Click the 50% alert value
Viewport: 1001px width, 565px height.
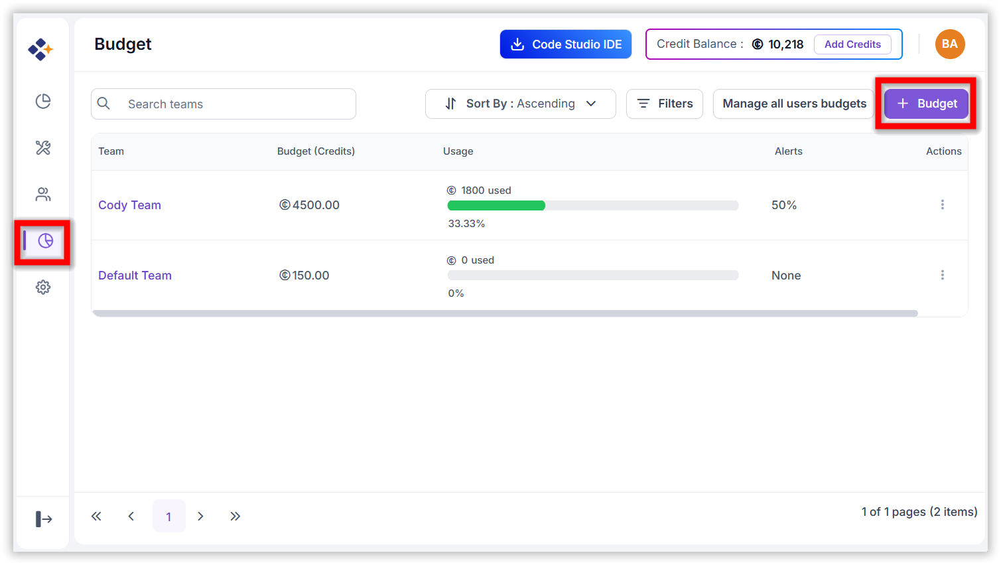(784, 205)
